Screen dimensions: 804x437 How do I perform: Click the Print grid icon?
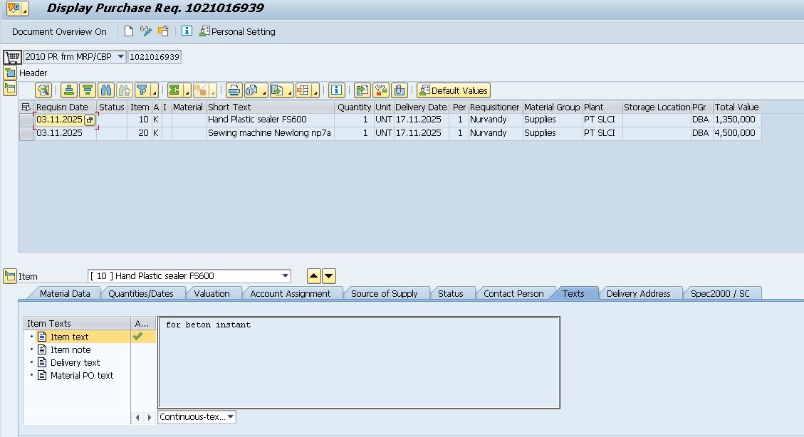pyautogui.click(x=234, y=90)
